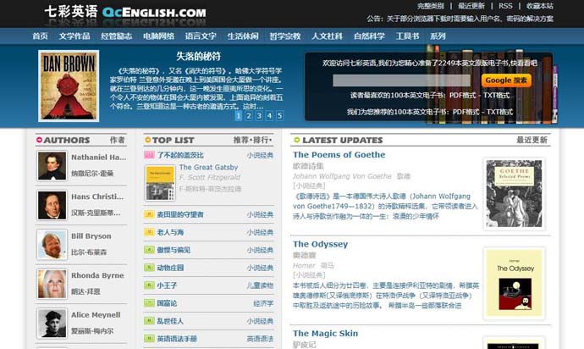Open PDF格式 link for recommended 100 books
Image resolution: width=584 pixels, height=349 pixels.
pyautogui.click(x=466, y=112)
